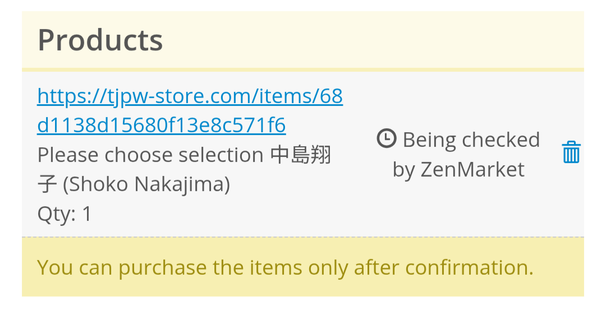Open the tjpw-store.com item link
Viewport: 606px width, 314px height.
[x=190, y=97]
